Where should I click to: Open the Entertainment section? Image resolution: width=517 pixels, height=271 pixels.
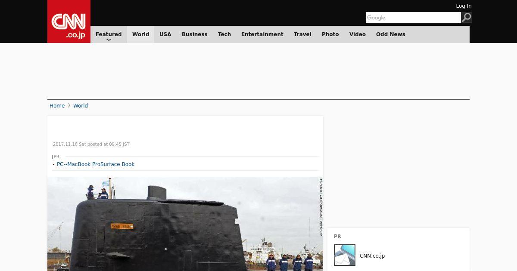tap(262, 34)
